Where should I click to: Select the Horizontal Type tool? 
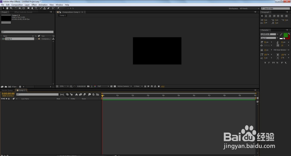point(36,8)
